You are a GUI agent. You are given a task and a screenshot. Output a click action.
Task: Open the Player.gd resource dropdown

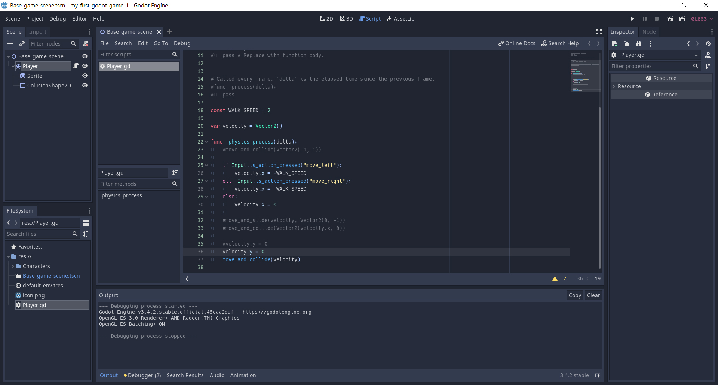(x=656, y=55)
